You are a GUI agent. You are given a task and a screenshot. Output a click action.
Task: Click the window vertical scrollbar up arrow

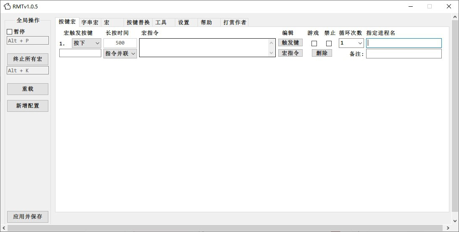tap(455, 17)
